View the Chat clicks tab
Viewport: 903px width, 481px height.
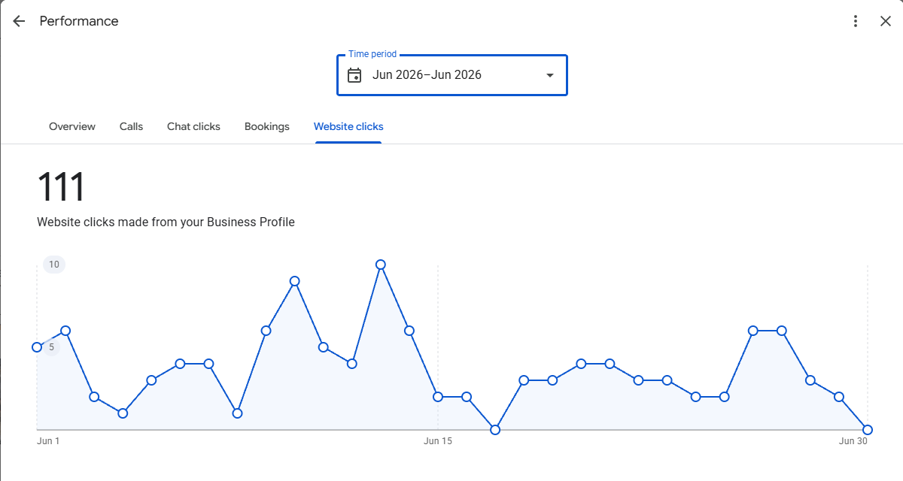point(193,126)
